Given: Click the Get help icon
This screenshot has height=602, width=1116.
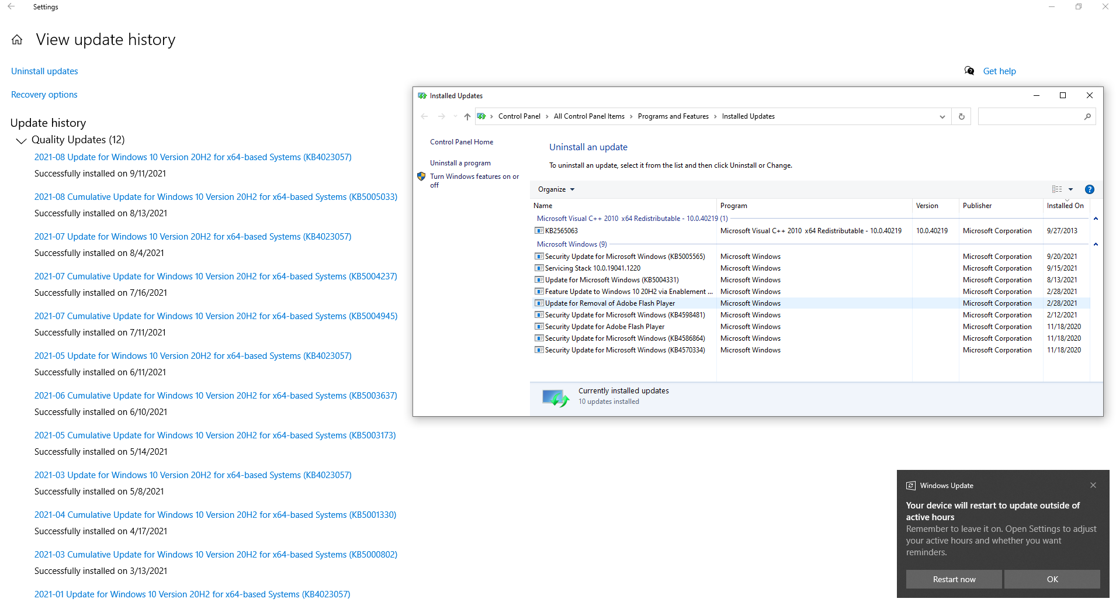Looking at the screenshot, I should tap(969, 71).
